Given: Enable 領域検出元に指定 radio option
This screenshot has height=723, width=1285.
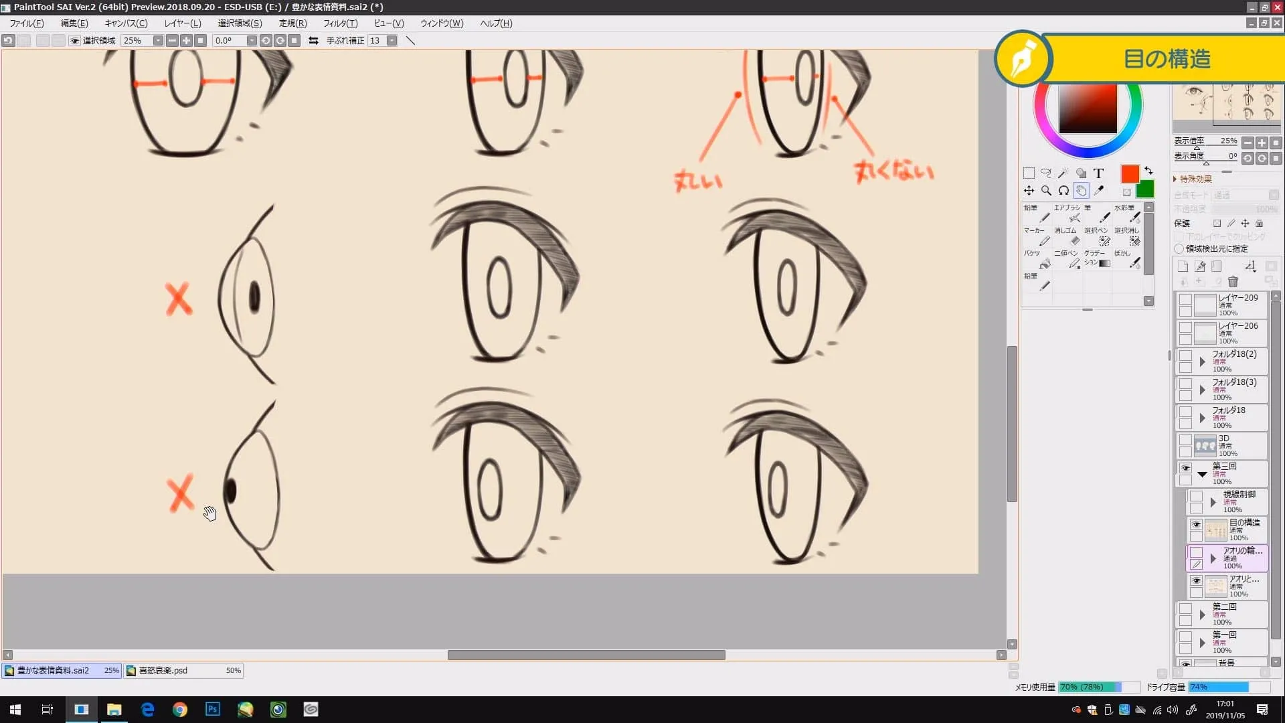Looking at the screenshot, I should (1179, 248).
